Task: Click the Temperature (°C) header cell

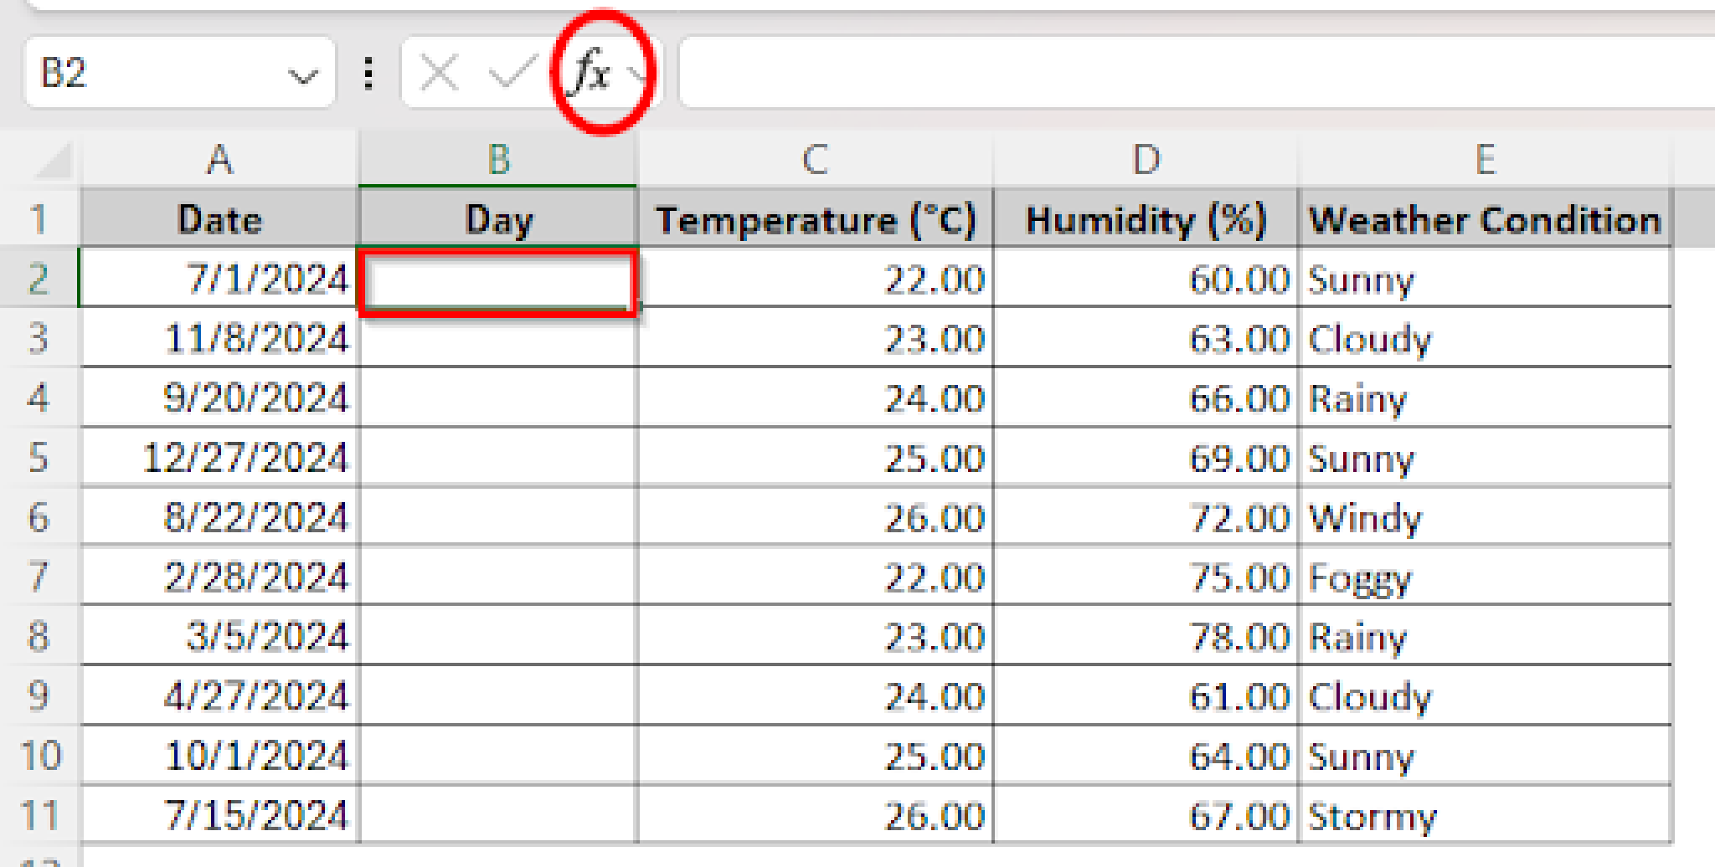Action: 815,219
